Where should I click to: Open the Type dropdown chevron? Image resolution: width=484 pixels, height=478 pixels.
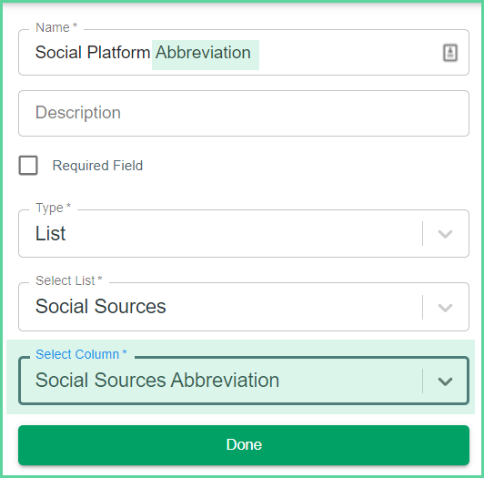tap(445, 234)
